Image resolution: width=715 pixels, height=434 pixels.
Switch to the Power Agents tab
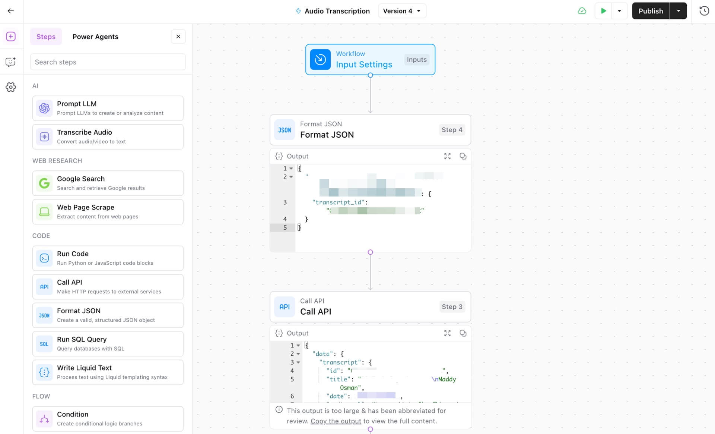pos(95,37)
